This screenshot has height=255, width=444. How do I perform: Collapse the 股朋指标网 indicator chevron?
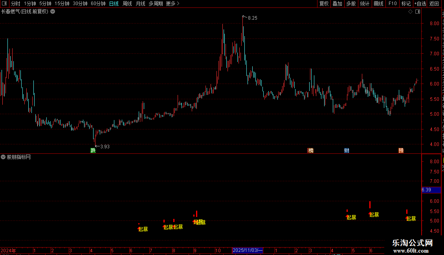pyautogui.click(x=3, y=157)
